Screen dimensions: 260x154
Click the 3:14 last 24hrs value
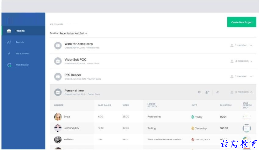pos(100,140)
